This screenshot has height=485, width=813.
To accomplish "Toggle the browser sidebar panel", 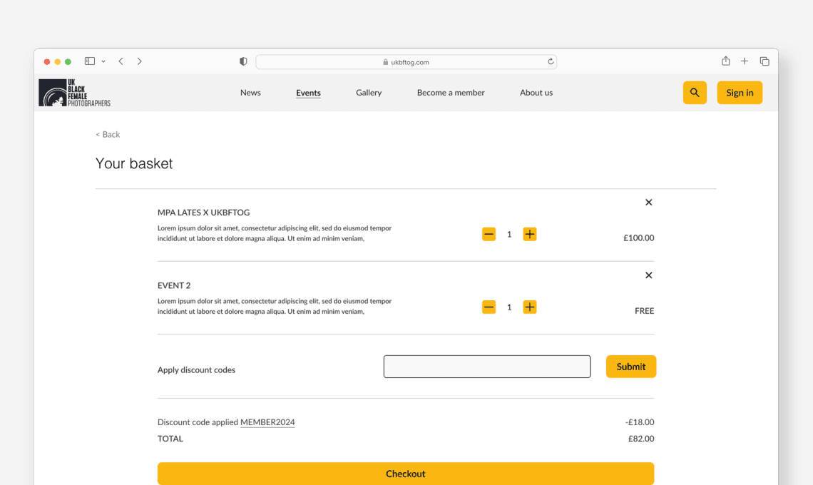I will click(x=90, y=61).
